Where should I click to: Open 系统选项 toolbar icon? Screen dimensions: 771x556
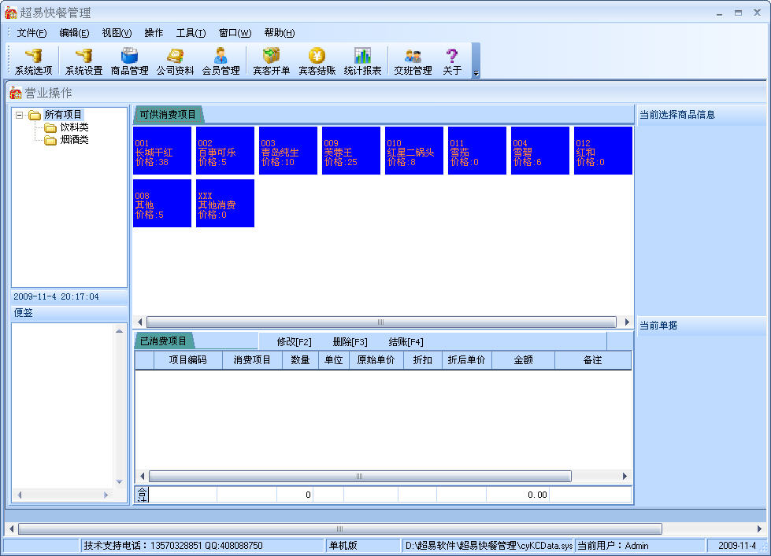tap(33, 61)
